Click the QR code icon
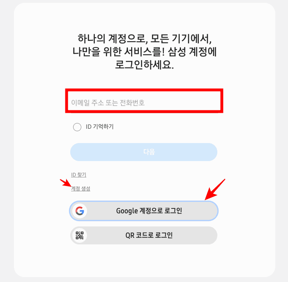 [x=80, y=235]
